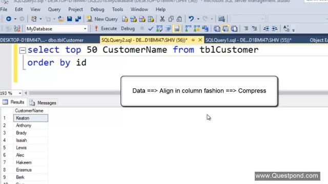This screenshot has height=184, width=328.
Task: Click the Save All icon
Action: tap(78, 19)
